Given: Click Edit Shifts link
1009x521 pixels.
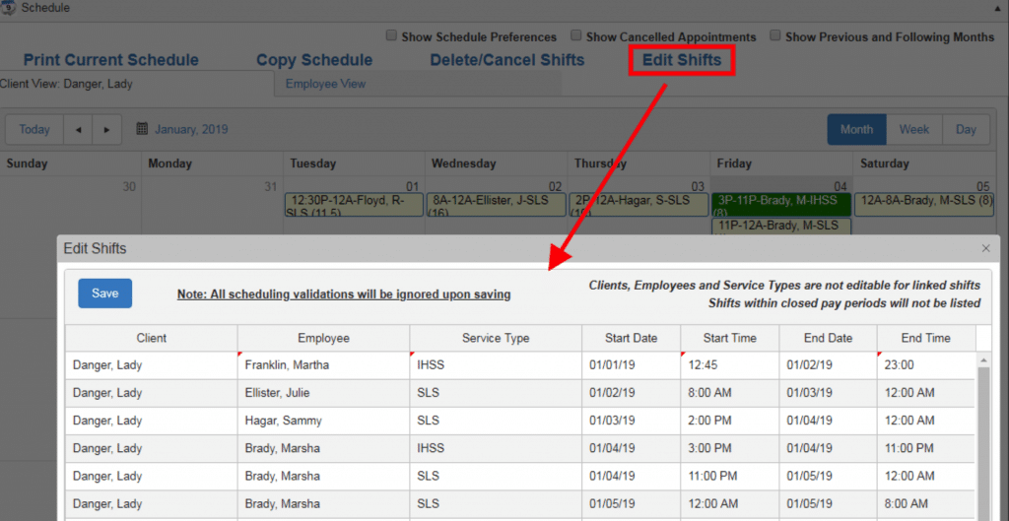Looking at the screenshot, I should (682, 60).
